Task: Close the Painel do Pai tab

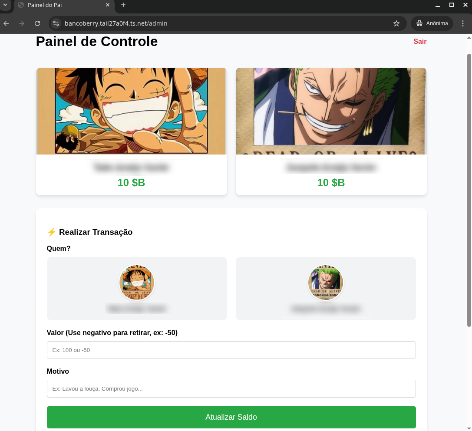Action: [108, 5]
